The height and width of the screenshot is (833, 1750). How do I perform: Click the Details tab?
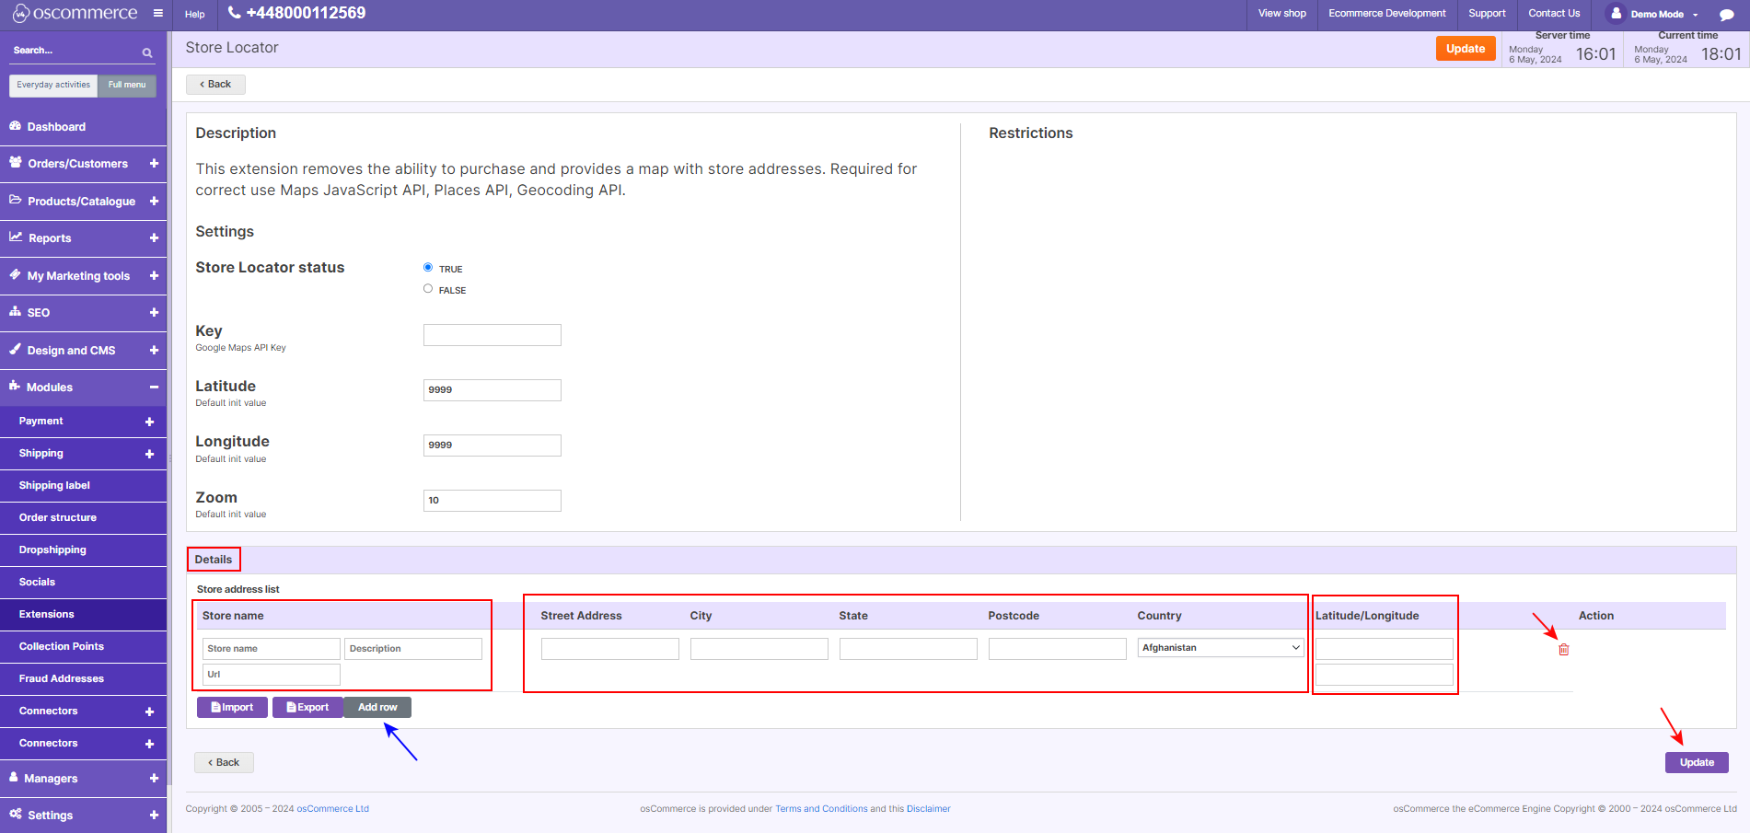[x=214, y=560]
